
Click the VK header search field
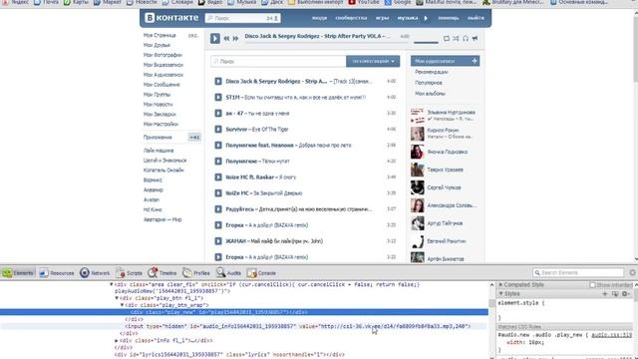pyautogui.click(x=243, y=18)
